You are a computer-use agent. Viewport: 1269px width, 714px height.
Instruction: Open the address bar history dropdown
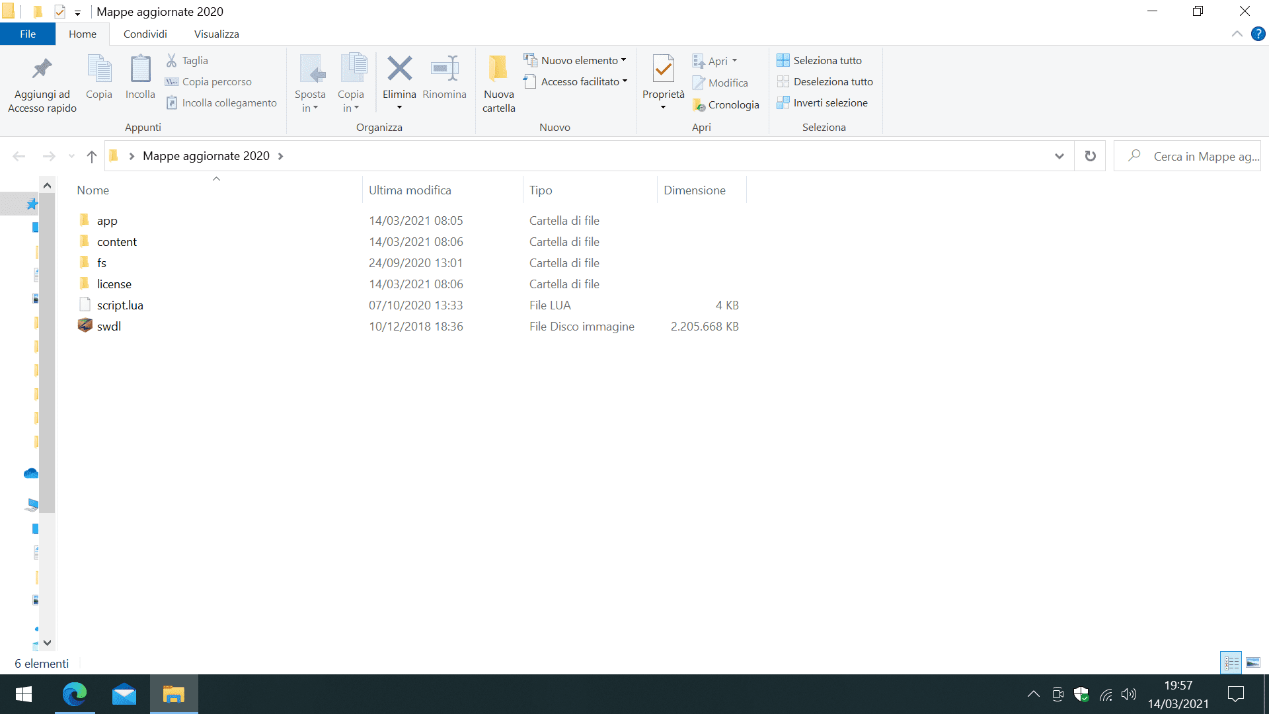[1059, 156]
